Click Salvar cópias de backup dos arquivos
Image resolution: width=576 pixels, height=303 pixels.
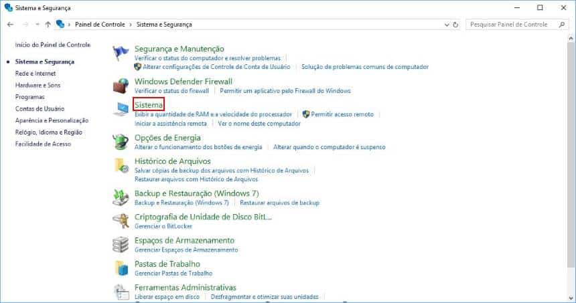(222, 170)
